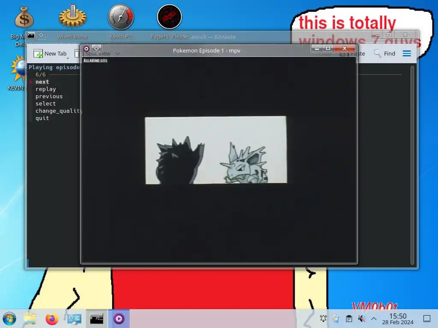Click the Konsole window terminal icon
The height and width of the screenshot is (328, 438).
(x=31, y=35)
